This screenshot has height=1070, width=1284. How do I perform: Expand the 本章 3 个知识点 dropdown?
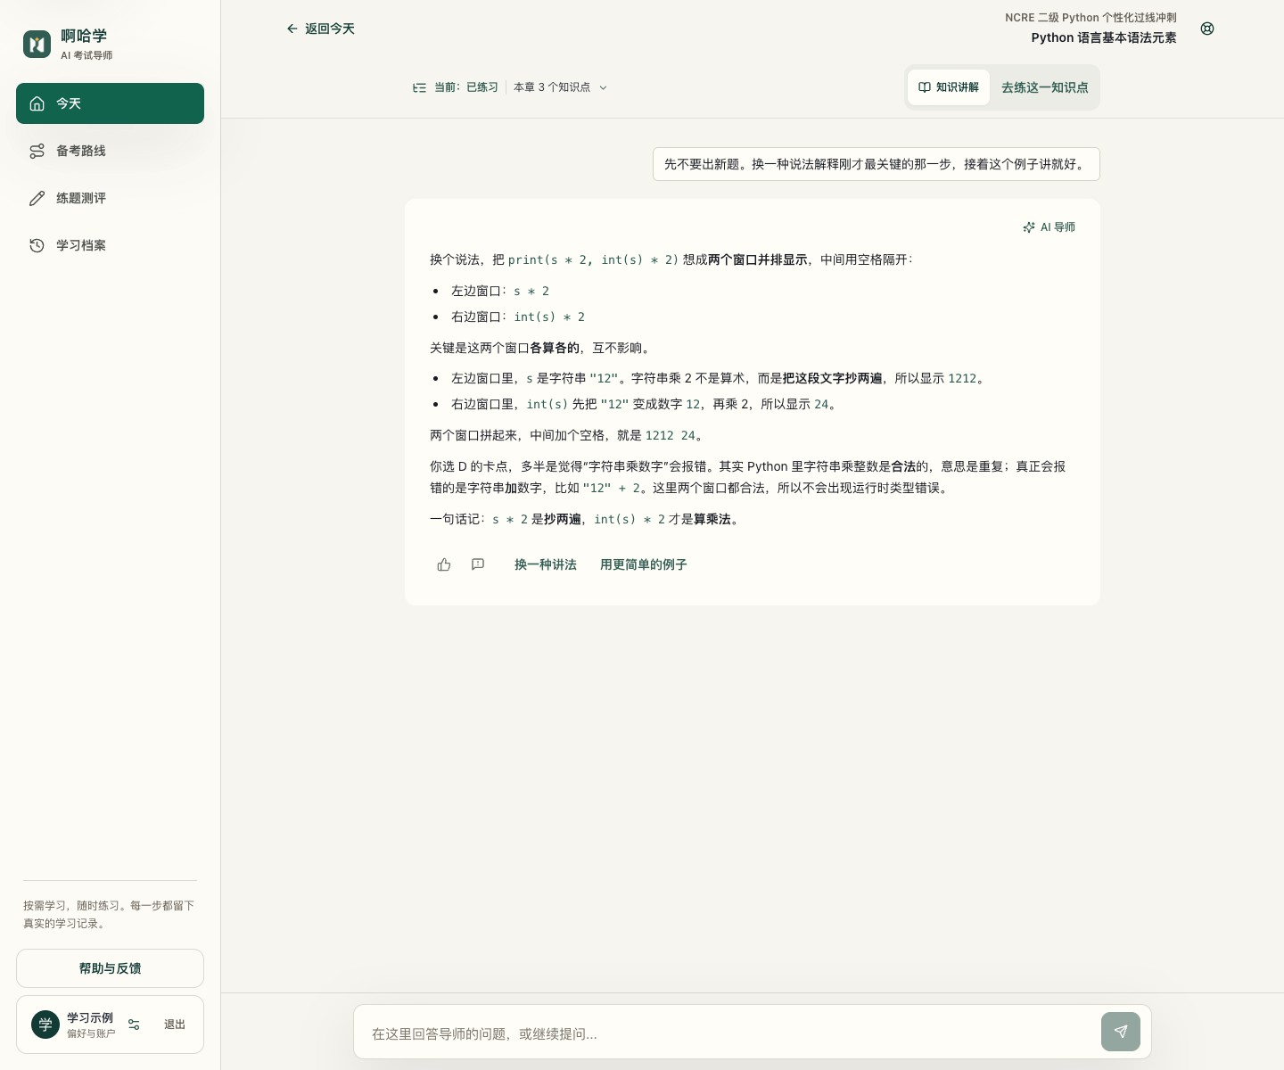pyautogui.click(x=560, y=87)
